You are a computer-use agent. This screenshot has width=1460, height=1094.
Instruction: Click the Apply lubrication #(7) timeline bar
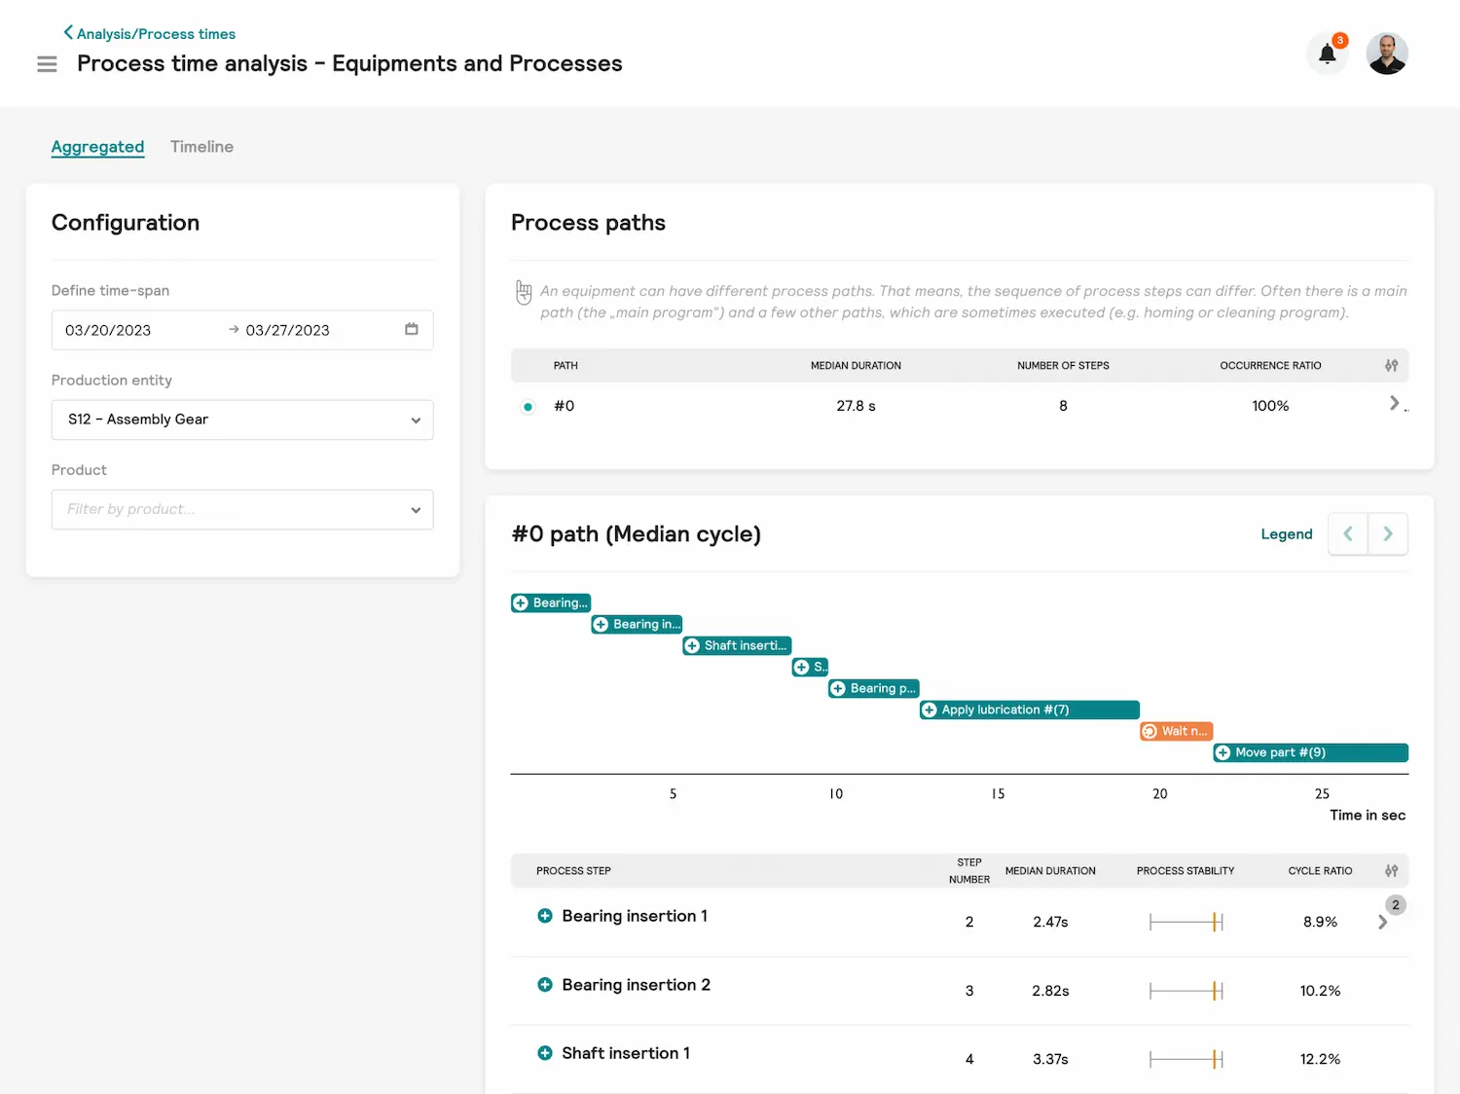1029,710
